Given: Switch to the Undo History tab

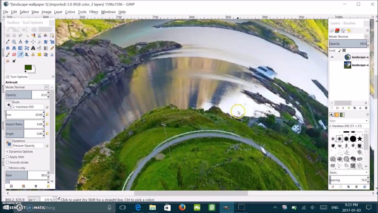Looking at the screenshot, I should [x=349, y=30].
